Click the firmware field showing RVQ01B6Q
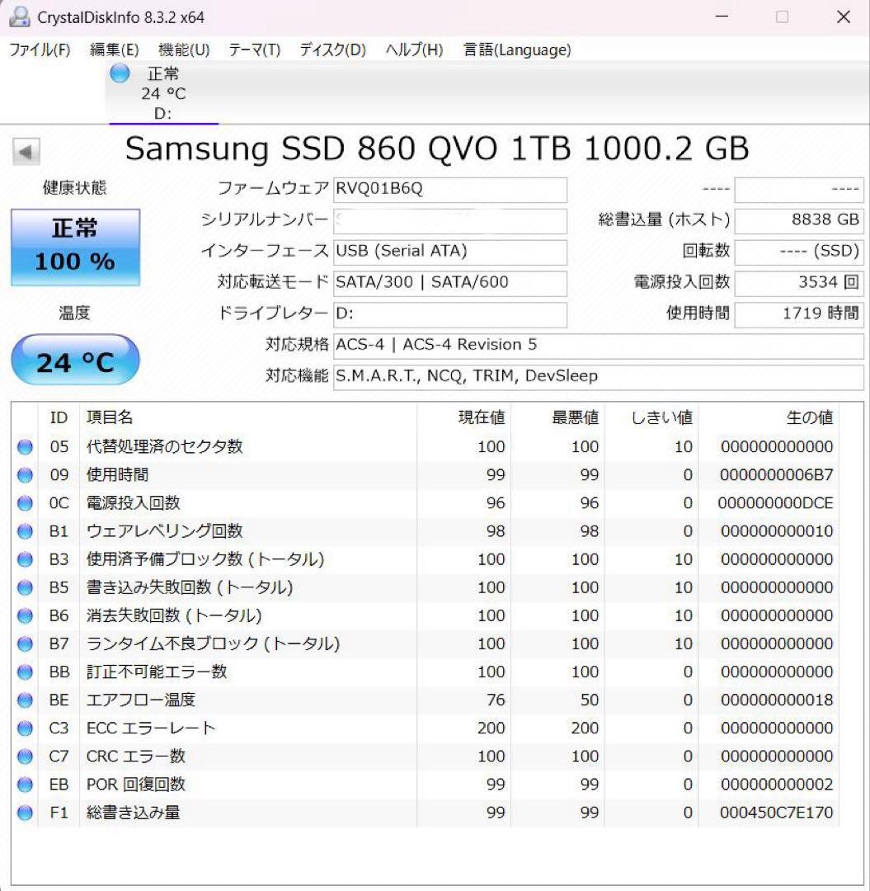This screenshot has height=891, width=870. (x=450, y=189)
